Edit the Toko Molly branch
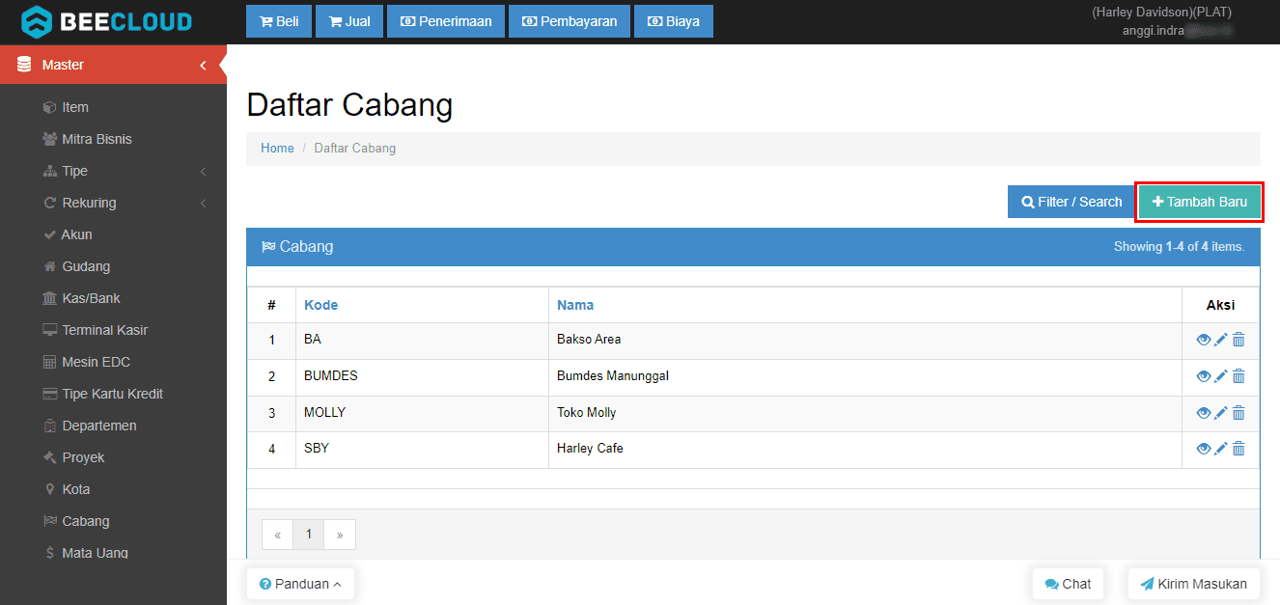This screenshot has width=1280, height=605. [x=1221, y=413]
